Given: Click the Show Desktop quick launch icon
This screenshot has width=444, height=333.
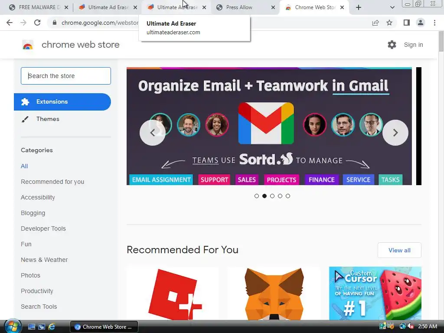Looking at the screenshot, I should click(x=31, y=327).
